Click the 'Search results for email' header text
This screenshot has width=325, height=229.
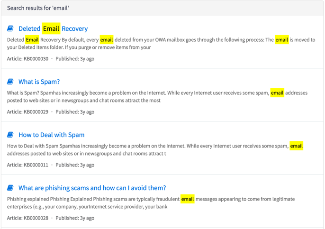(38, 8)
